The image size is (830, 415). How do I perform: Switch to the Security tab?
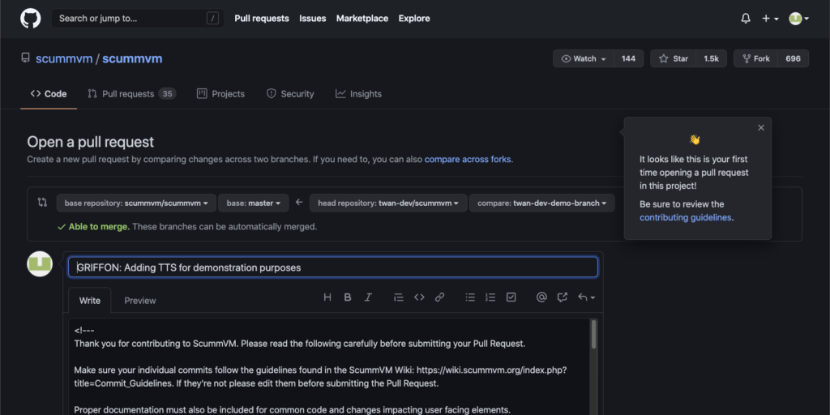(290, 94)
